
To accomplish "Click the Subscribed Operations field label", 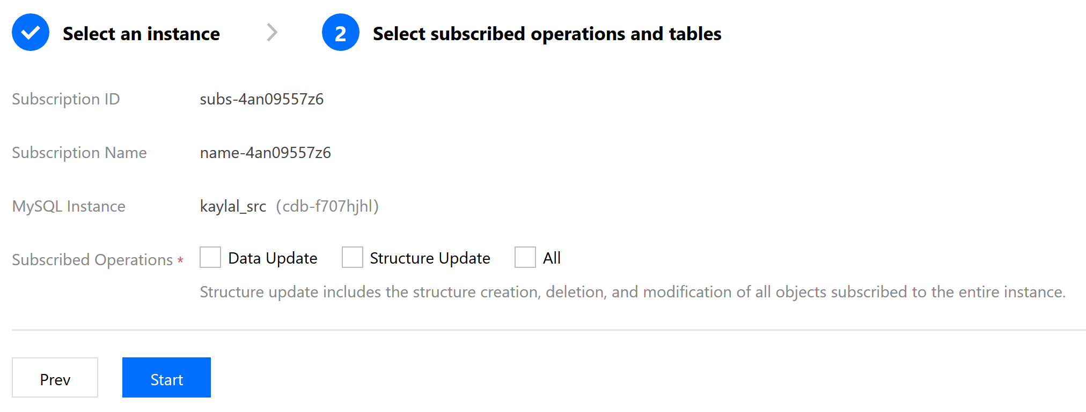I will [92, 260].
